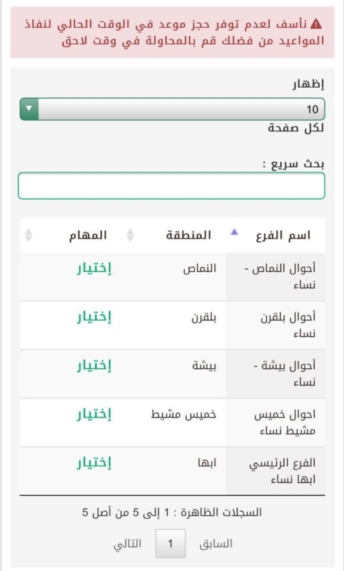Open the select box showing 10 entries
Image resolution: width=344 pixels, height=571 pixels.
point(172,109)
